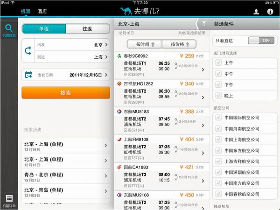Sort results with 按时间 button
This screenshot has height=210, width=280.
[144, 44]
